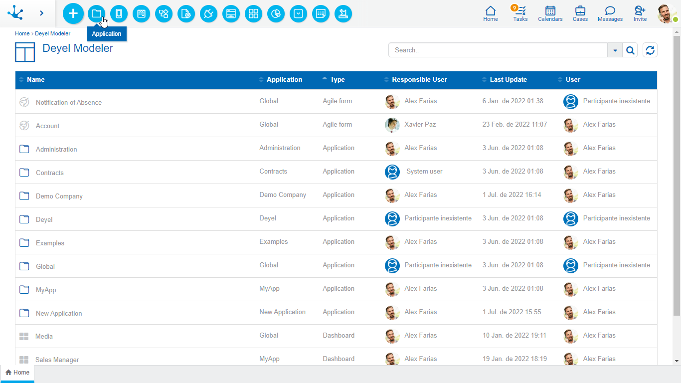Go to Home in top navigation

tap(491, 13)
